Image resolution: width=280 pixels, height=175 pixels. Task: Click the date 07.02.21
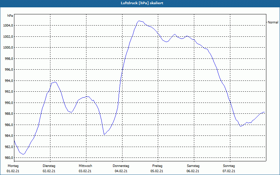[229, 171]
